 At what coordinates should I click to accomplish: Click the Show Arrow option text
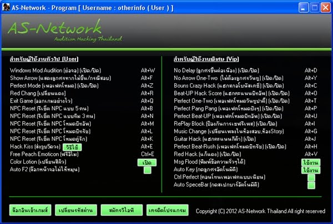tap(60, 78)
